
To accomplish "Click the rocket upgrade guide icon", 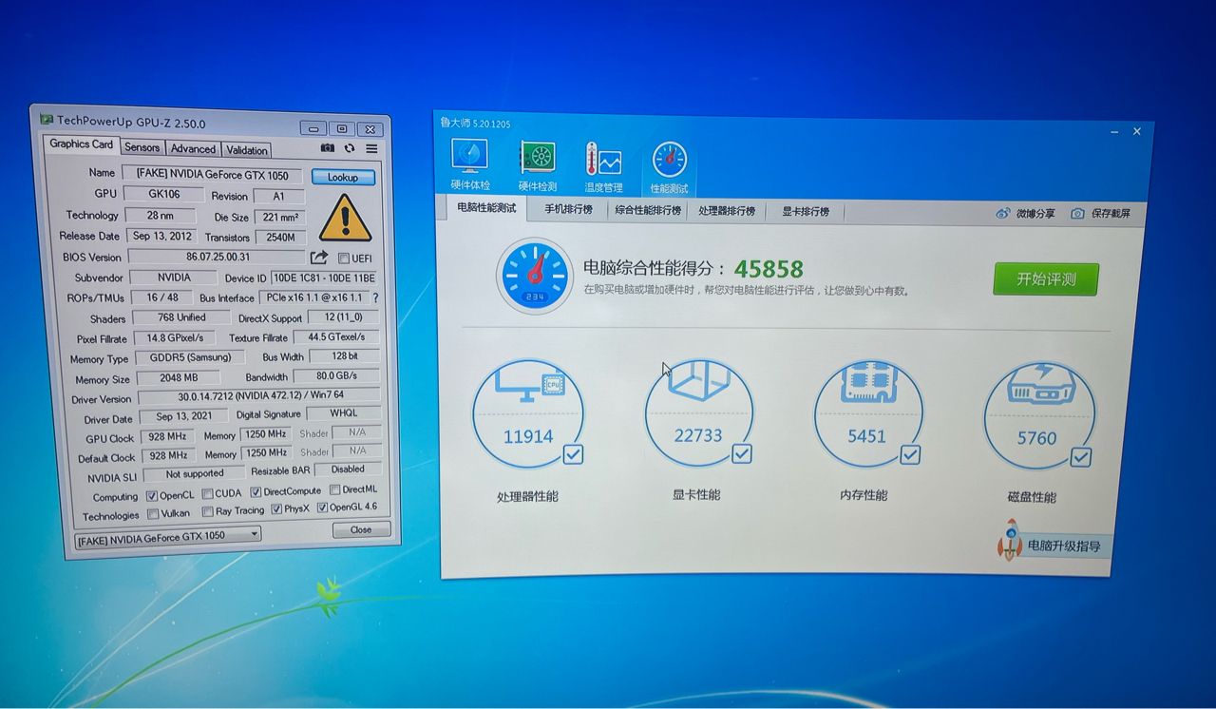I will click(1010, 540).
